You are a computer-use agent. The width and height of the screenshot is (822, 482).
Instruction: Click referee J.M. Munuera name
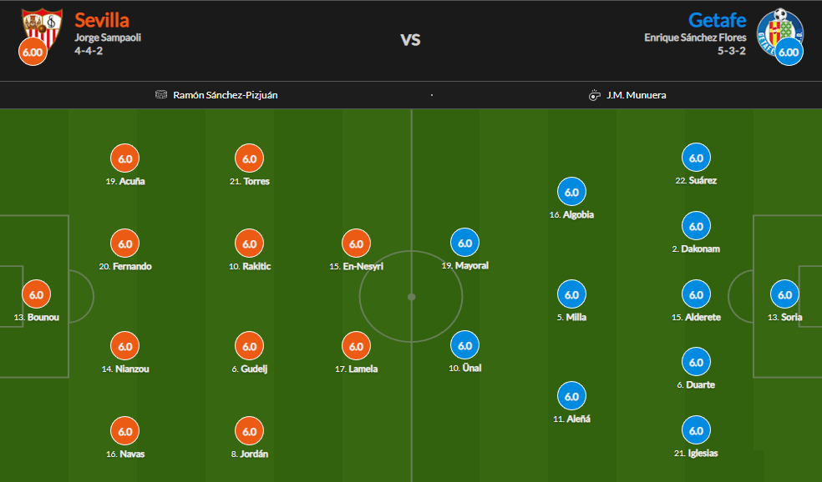pyautogui.click(x=636, y=95)
